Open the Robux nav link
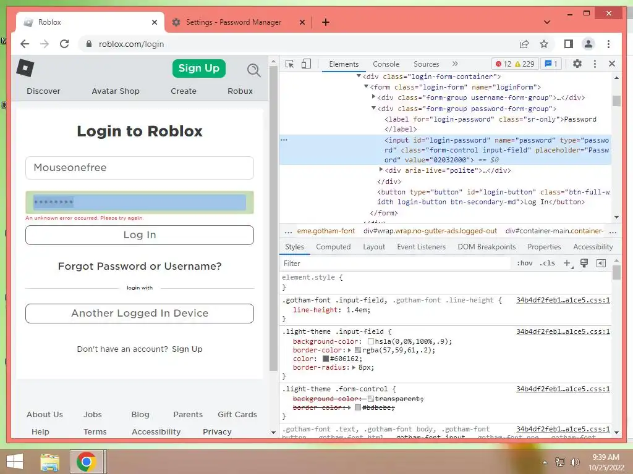 pyautogui.click(x=240, y=91)
